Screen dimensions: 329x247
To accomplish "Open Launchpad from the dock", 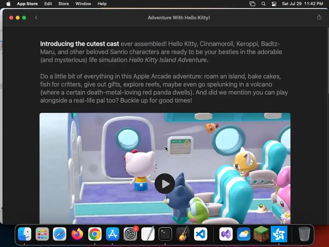I will [42, 234].
